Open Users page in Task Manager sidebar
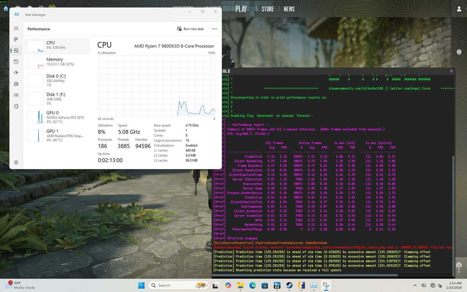467x292 pixels. coord(16,84)
